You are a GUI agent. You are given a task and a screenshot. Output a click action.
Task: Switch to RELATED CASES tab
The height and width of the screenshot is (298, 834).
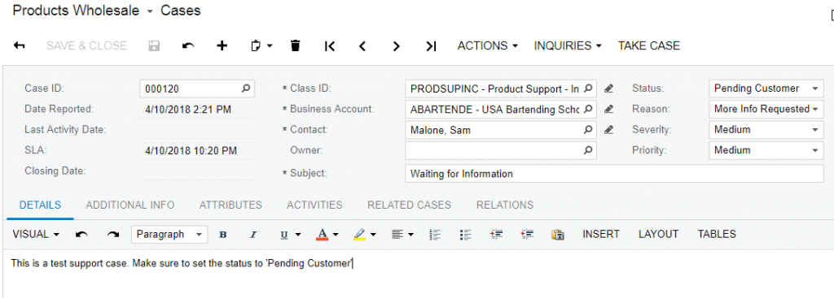coord(409,205)
